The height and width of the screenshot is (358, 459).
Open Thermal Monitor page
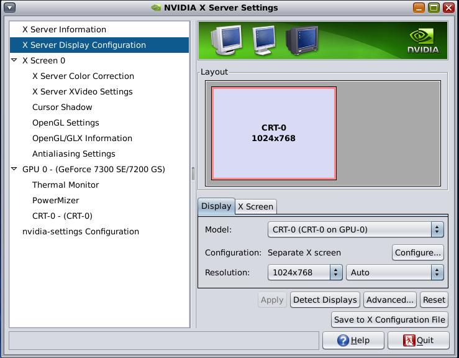click(66, 185)
